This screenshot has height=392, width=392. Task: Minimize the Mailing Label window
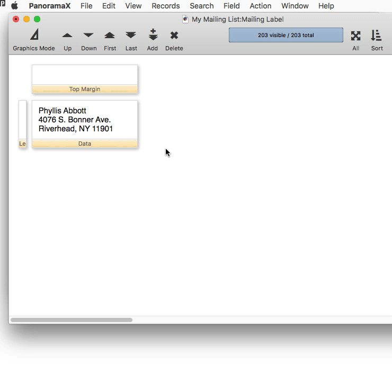pos(26,19)
